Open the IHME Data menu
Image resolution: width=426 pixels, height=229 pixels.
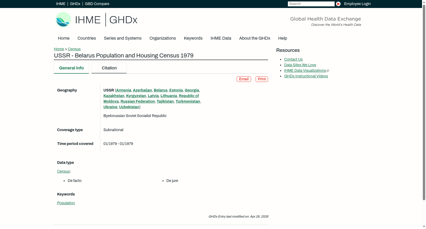coord(221,38)
